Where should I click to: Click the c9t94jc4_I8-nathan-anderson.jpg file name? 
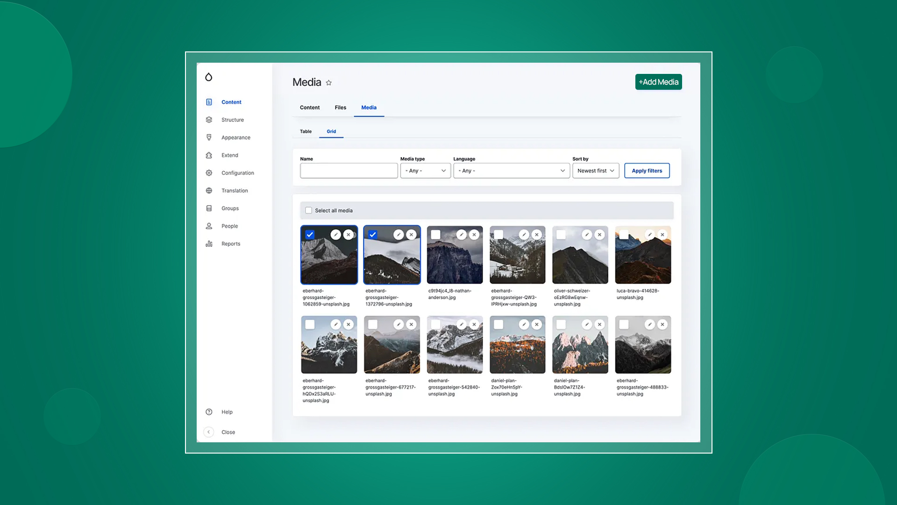coord(450,294)
